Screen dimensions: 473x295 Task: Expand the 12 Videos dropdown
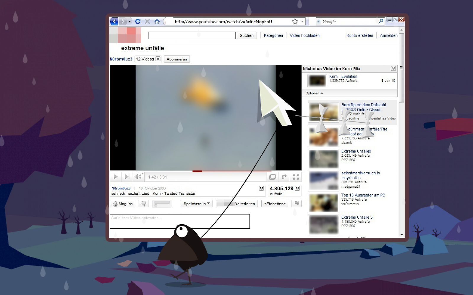click(x=158, y=59)
